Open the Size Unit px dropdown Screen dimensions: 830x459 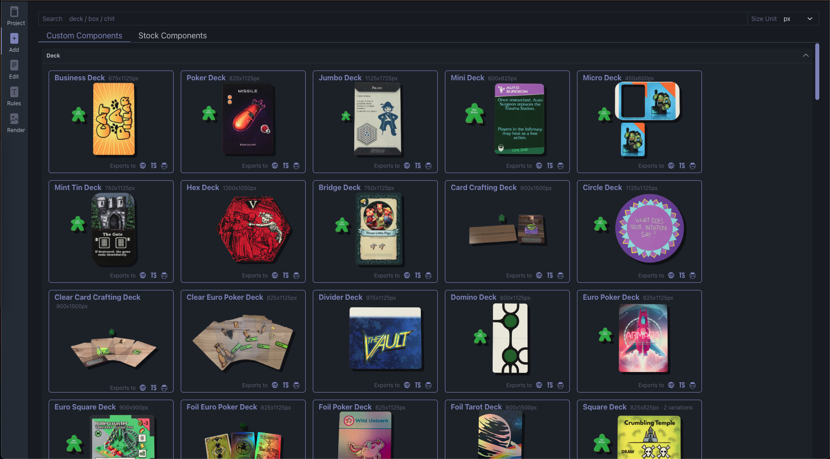(x=798, y=19)
